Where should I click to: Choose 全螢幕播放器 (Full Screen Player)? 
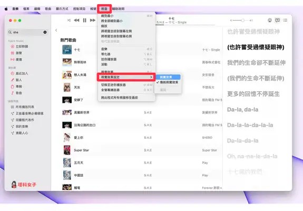tap(126, 90)
